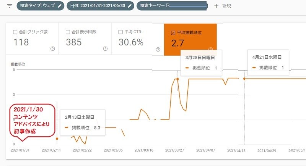
Task: Select the 118 total clicks value
Action: [21, 42]
